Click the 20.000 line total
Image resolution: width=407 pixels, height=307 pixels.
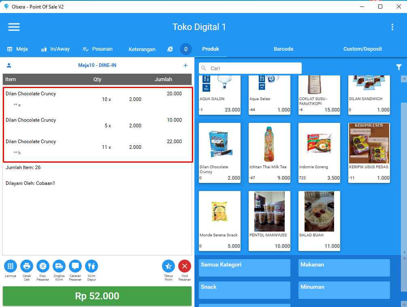(x=174, y=94)
